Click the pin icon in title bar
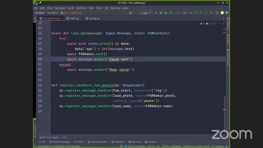Image resolution: width=263 pixels, height=148 pixels. coord(40,3)
